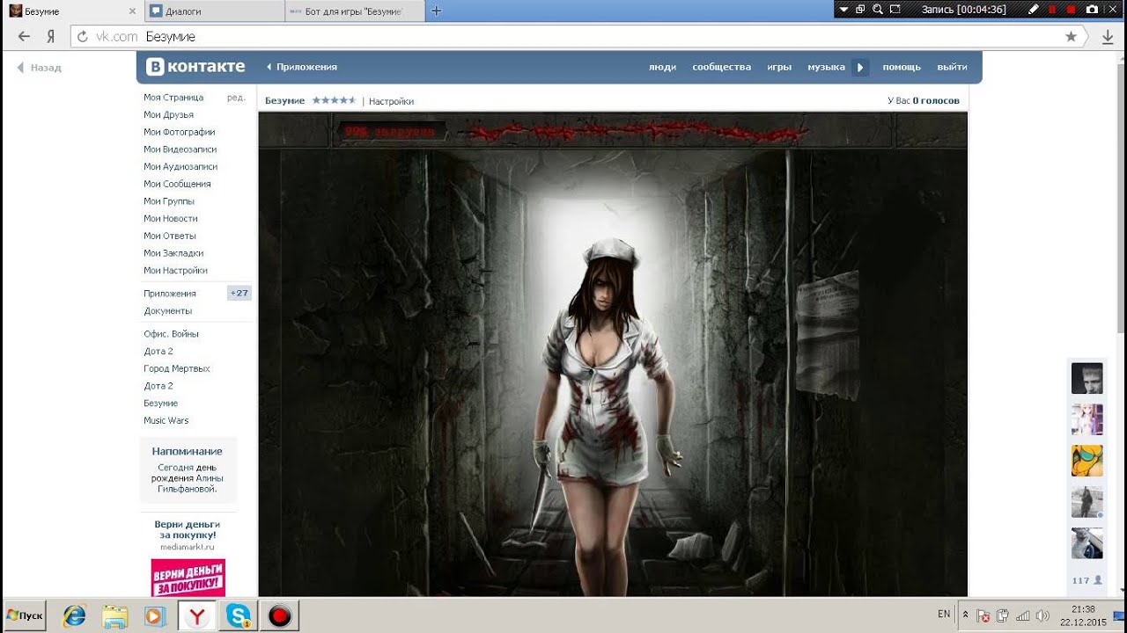Open Мои Друзья in sidebar
This screenshot has height=633, width=1127.
click(x=168, y=114)
